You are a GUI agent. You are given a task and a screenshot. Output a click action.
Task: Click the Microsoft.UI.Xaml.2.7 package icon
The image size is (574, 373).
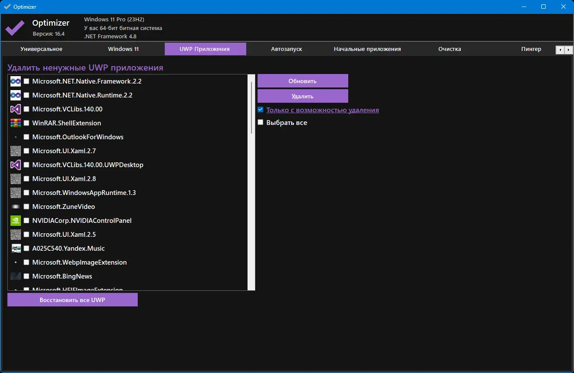(16, 151)
